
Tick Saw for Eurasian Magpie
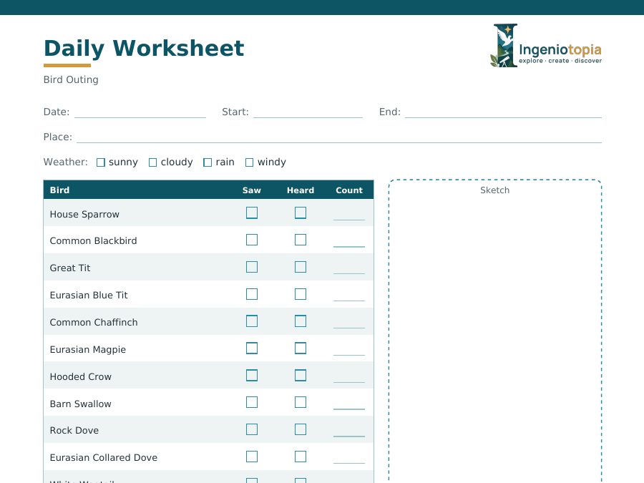click(x=252, y=348)
